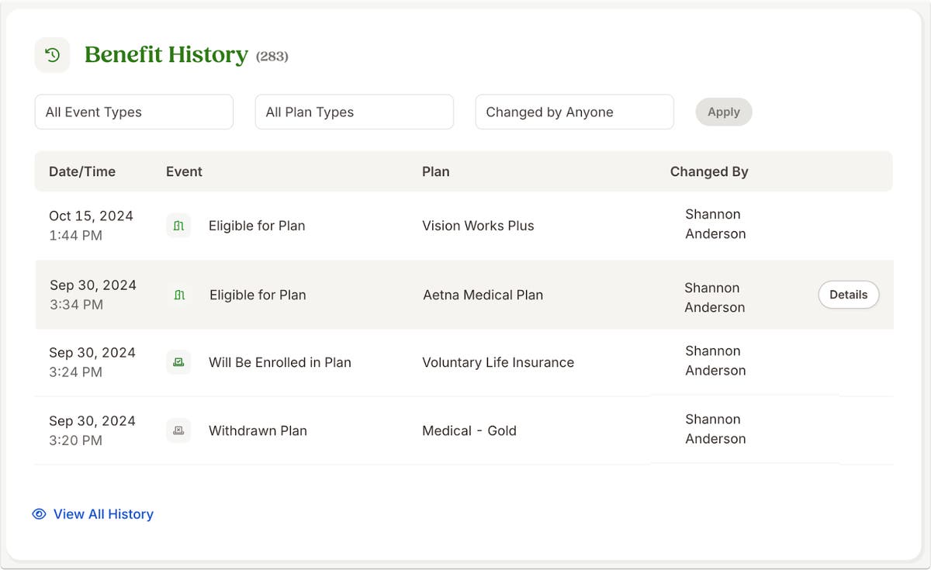931x570 pixels.
Task: Click the eye icon beside View All History
Action: point(38,514)
